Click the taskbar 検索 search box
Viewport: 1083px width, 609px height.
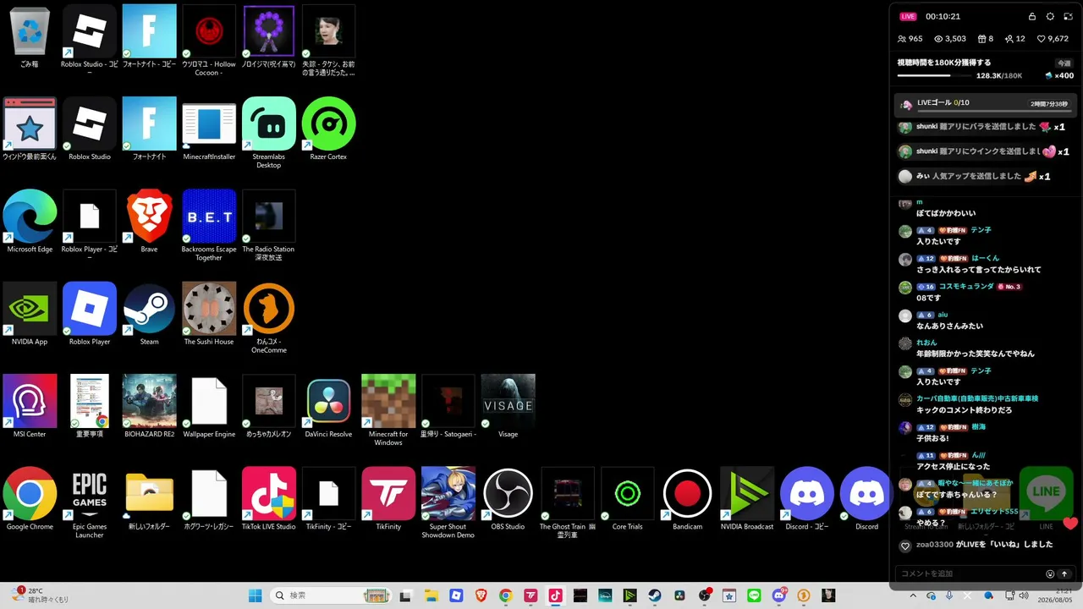(x=333, y=595)
